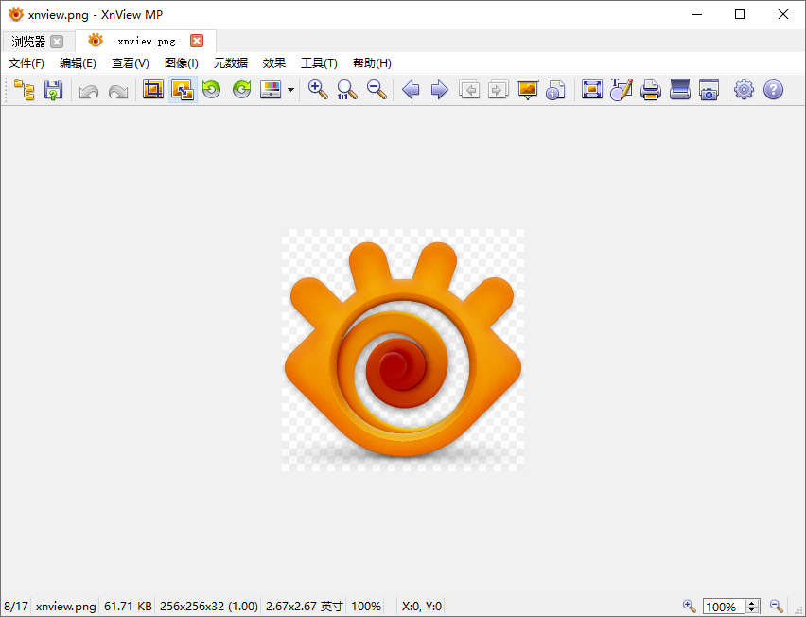
Task: Click the next page icon
Action: (498, 90)
